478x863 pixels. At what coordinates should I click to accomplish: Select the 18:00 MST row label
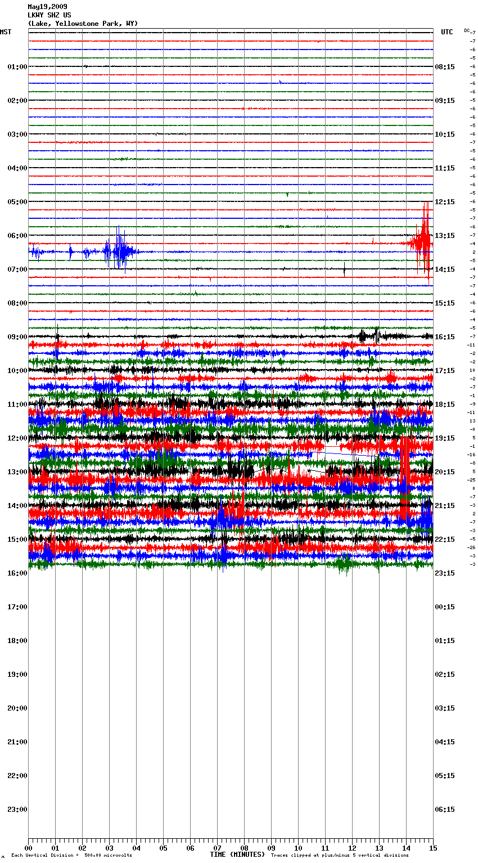pyautogui.click(x=17, y=641)
